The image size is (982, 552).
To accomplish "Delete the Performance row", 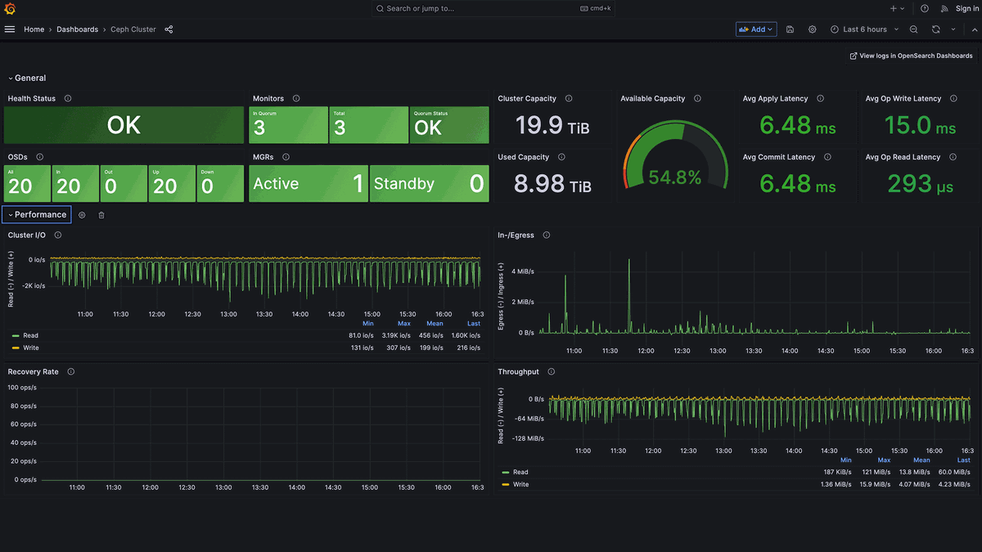I will [101, 215].
